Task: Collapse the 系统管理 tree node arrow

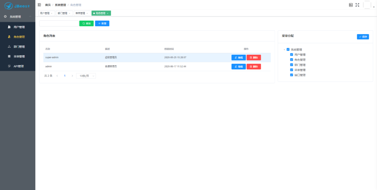Action: click(x=284, y=50)
